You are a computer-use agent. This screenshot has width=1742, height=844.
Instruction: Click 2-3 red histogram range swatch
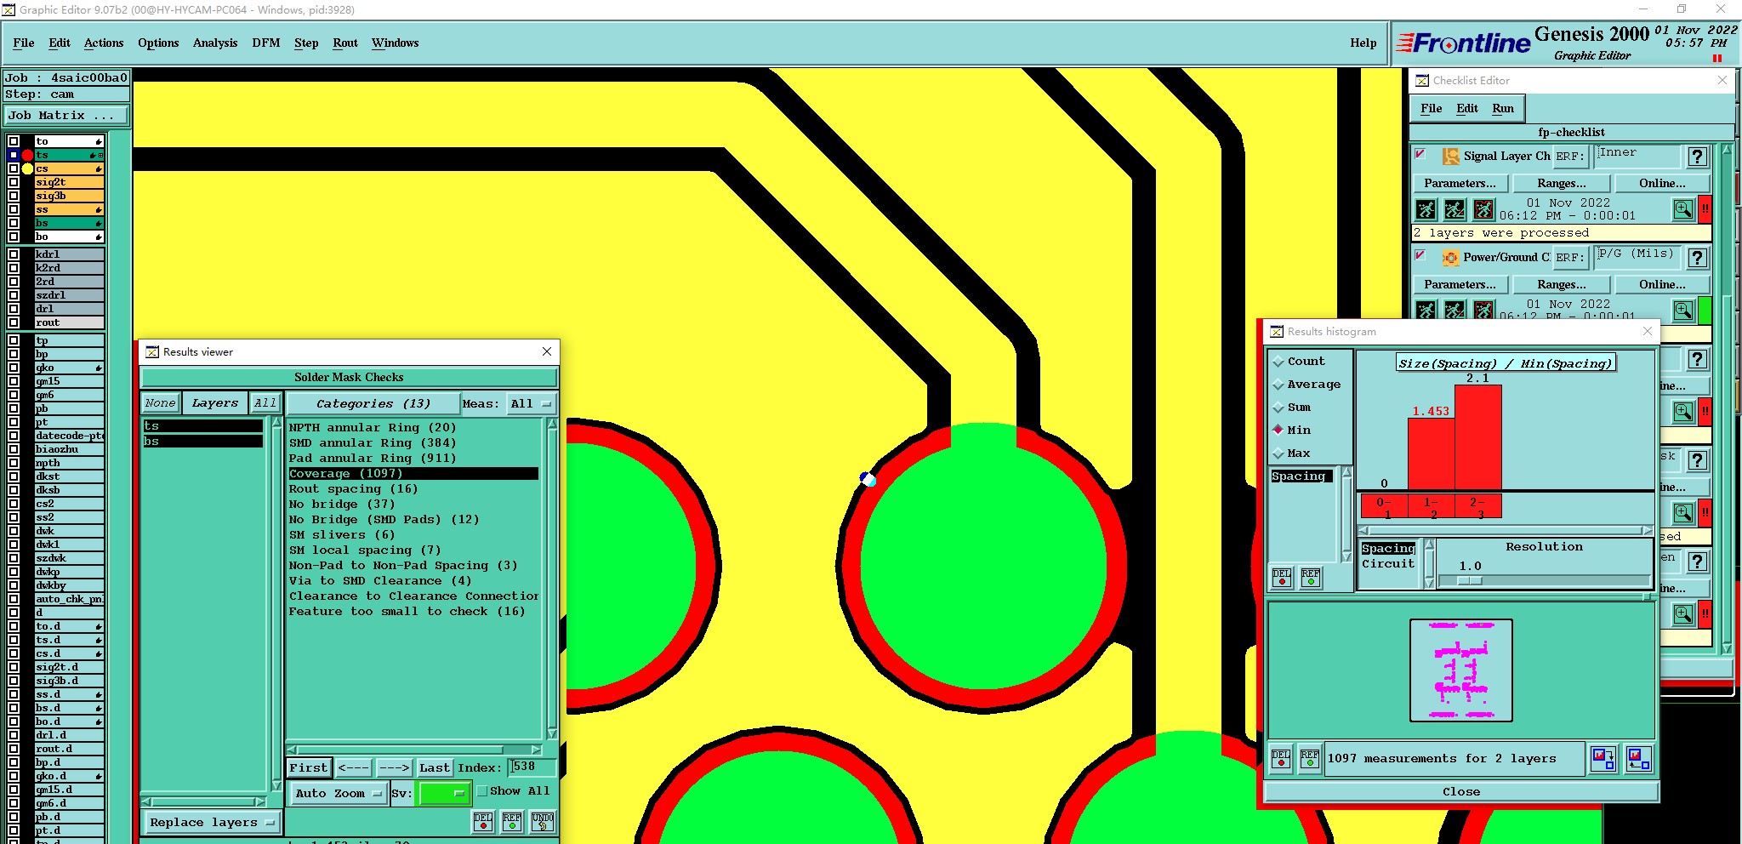pyautogui.click(x=1478, y=506)
